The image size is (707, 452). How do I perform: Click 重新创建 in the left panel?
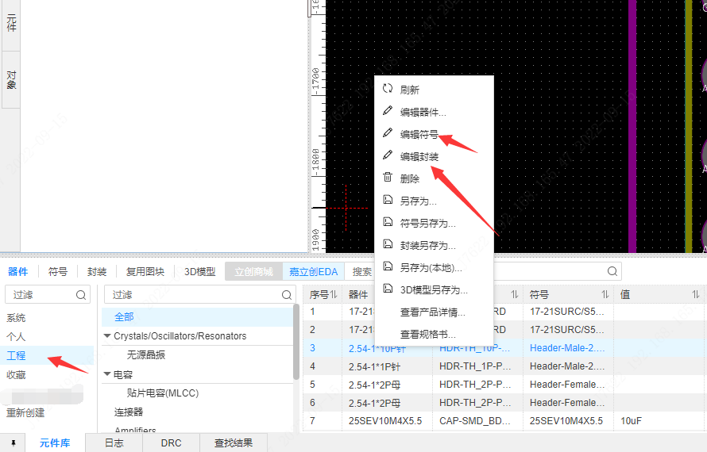(x=25, y=412)
